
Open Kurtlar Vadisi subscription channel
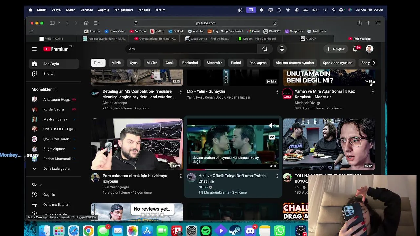point(54,109)
